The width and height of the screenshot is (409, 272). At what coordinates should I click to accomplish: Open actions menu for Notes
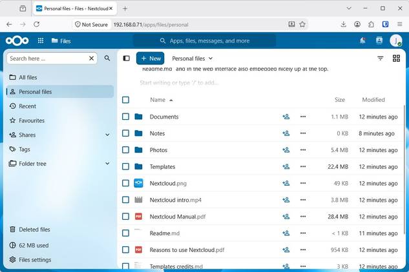(x=303, y=133)
